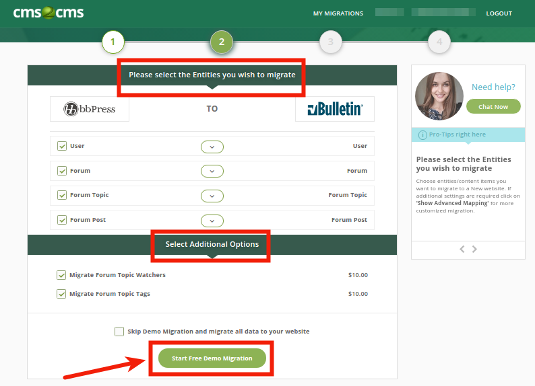Go to previous pro-tip arrow
The width and height of the screenshot is (535, 386).
[462, 249]
